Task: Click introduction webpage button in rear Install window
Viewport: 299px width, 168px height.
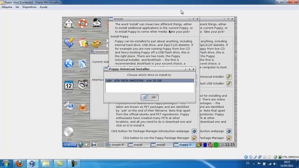Action: click(x=229, y=131)
